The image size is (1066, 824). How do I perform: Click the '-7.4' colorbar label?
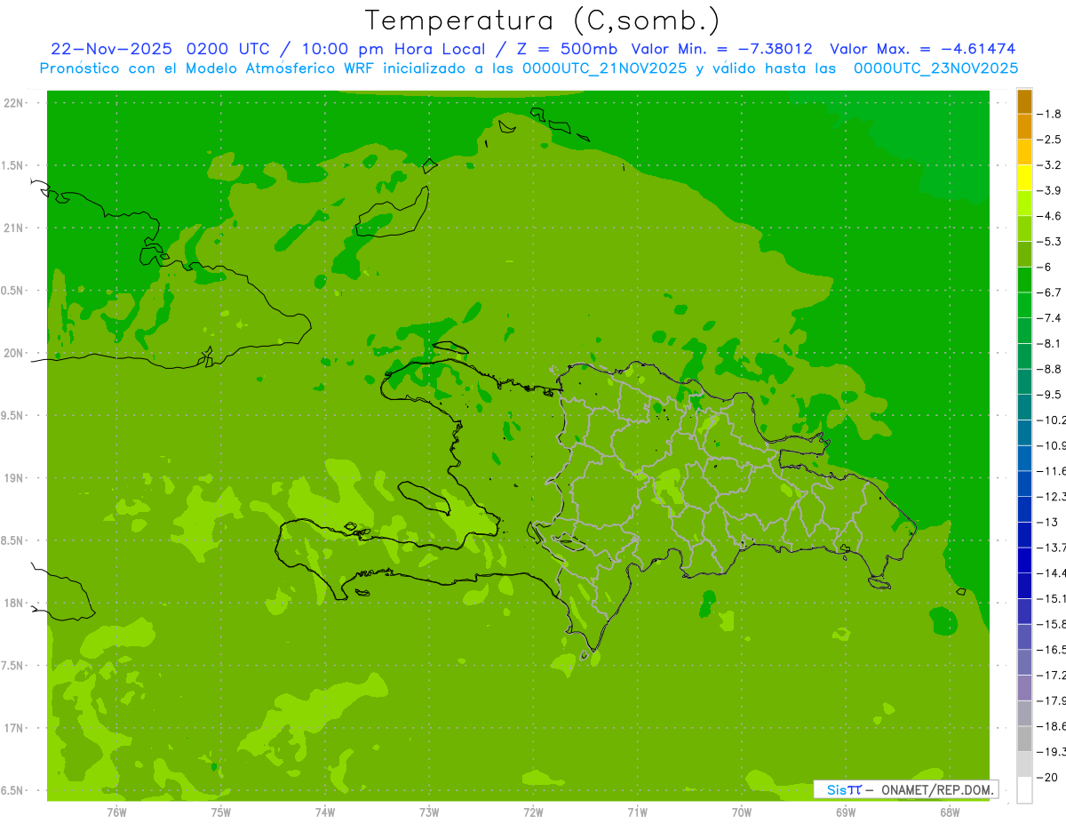click(1050, 317)
